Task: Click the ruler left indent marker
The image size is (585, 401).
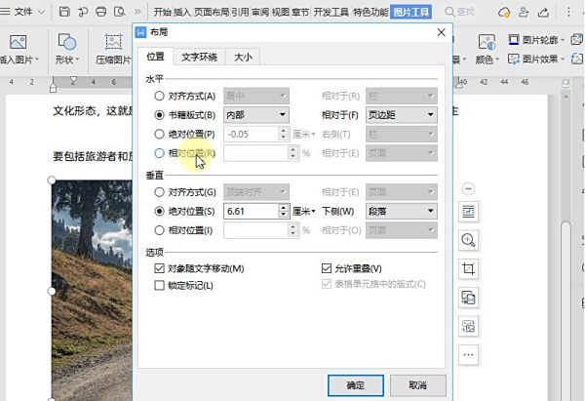Action: coord(53,89)
